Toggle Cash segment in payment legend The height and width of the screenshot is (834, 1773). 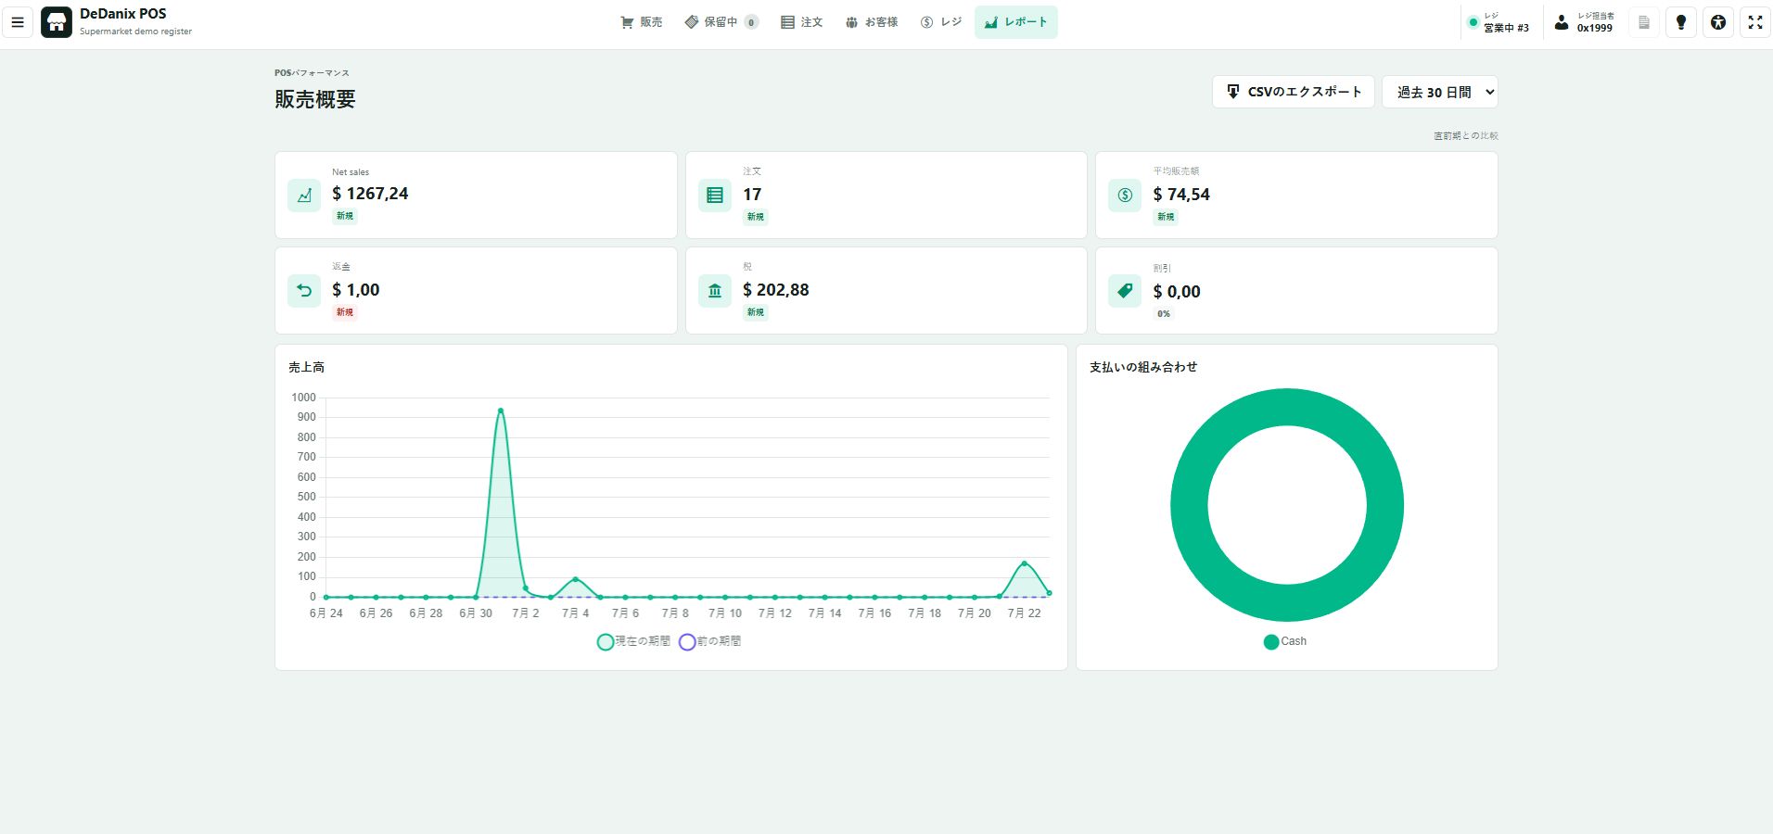(x=1285, y=641)
